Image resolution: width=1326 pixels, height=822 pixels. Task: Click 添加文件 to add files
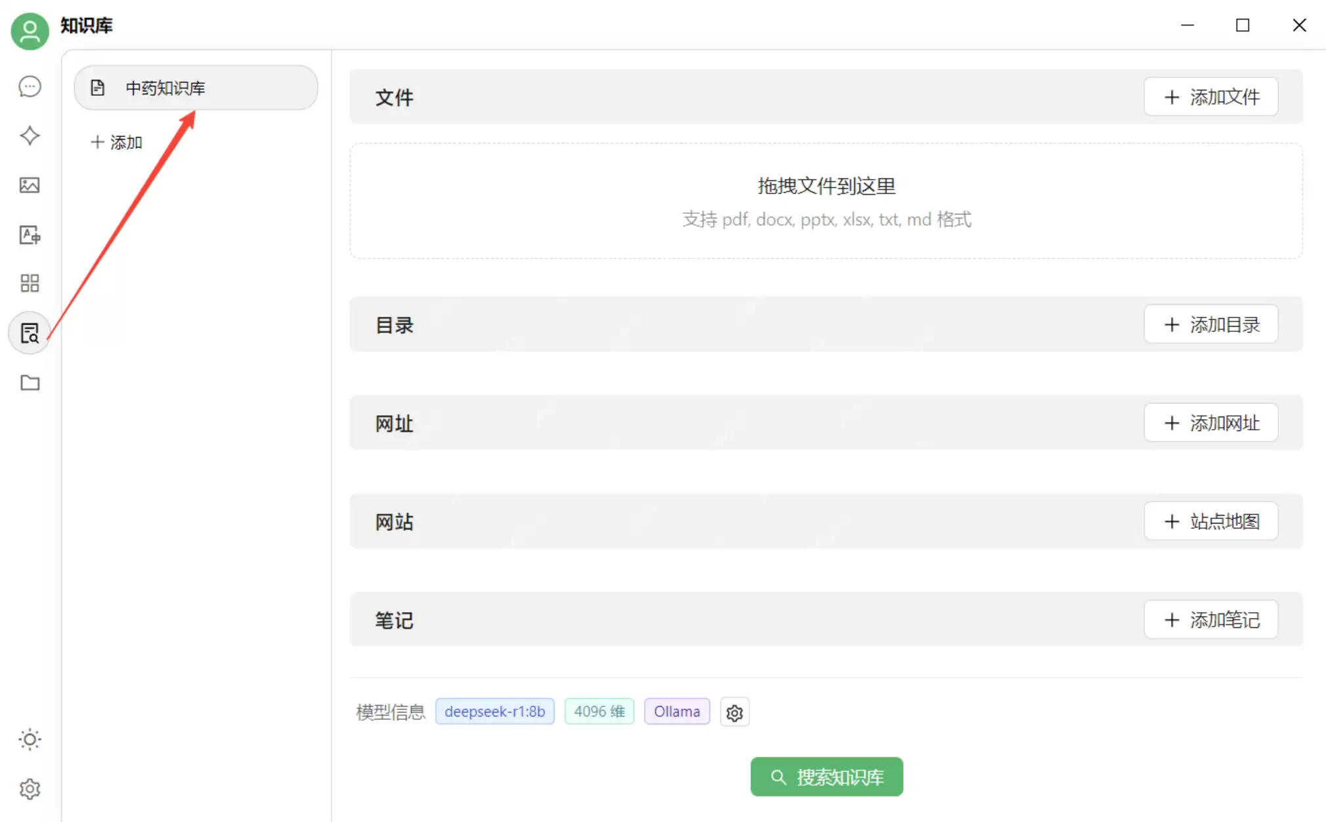click(x=1210, y=96)
